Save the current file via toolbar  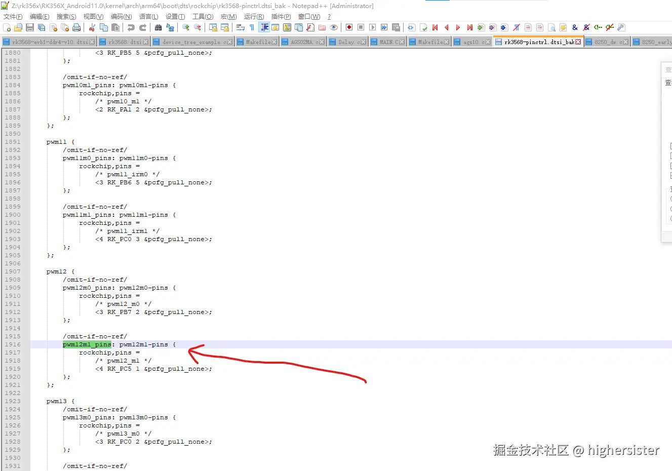(30, 27)
